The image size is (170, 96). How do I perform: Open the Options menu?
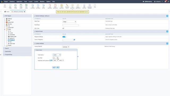[48, 2]
